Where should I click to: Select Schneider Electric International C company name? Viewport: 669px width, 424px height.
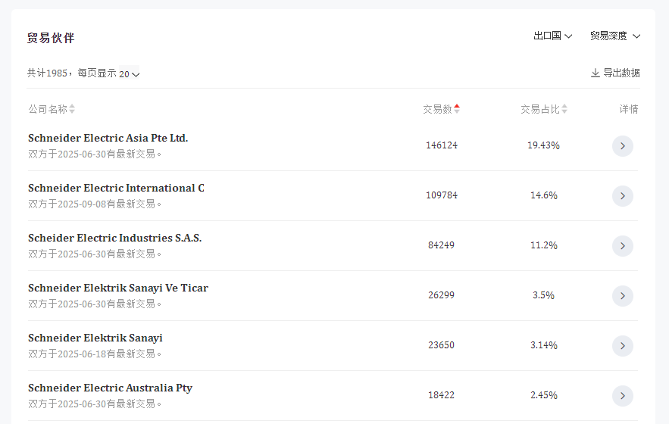tap(116, 188)
